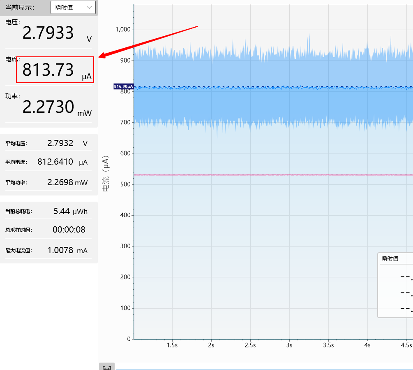Click the 2.2730 mW power reading

pyautogui.click(x=48, y=107)
